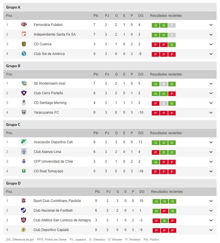Click Cerro Porteño's first green G result badge
The width and height of the screenshot is (220, 243).
coord(155,93)
